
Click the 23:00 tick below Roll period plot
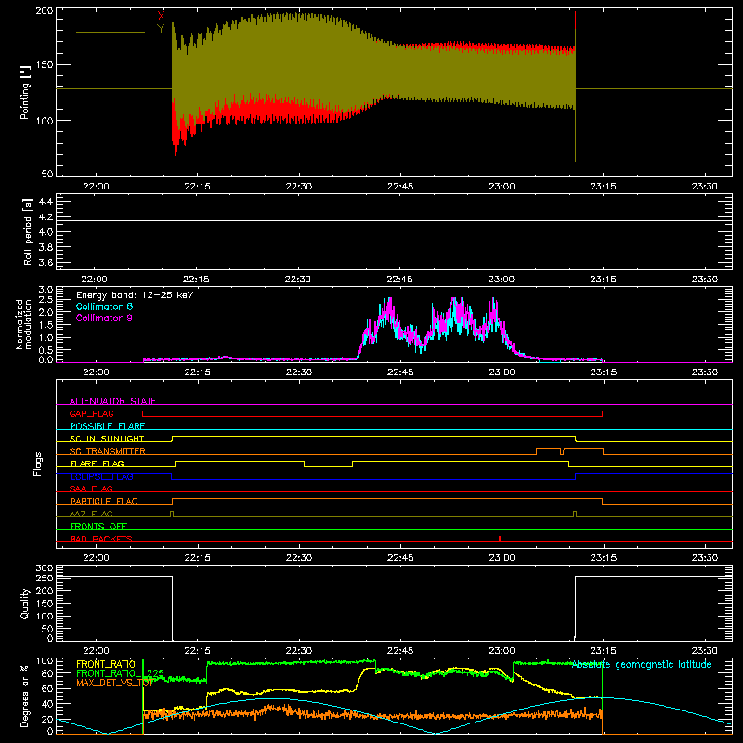tap(502, 280)
